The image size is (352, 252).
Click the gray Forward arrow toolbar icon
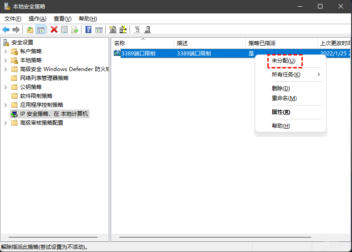tap(16, 29)
